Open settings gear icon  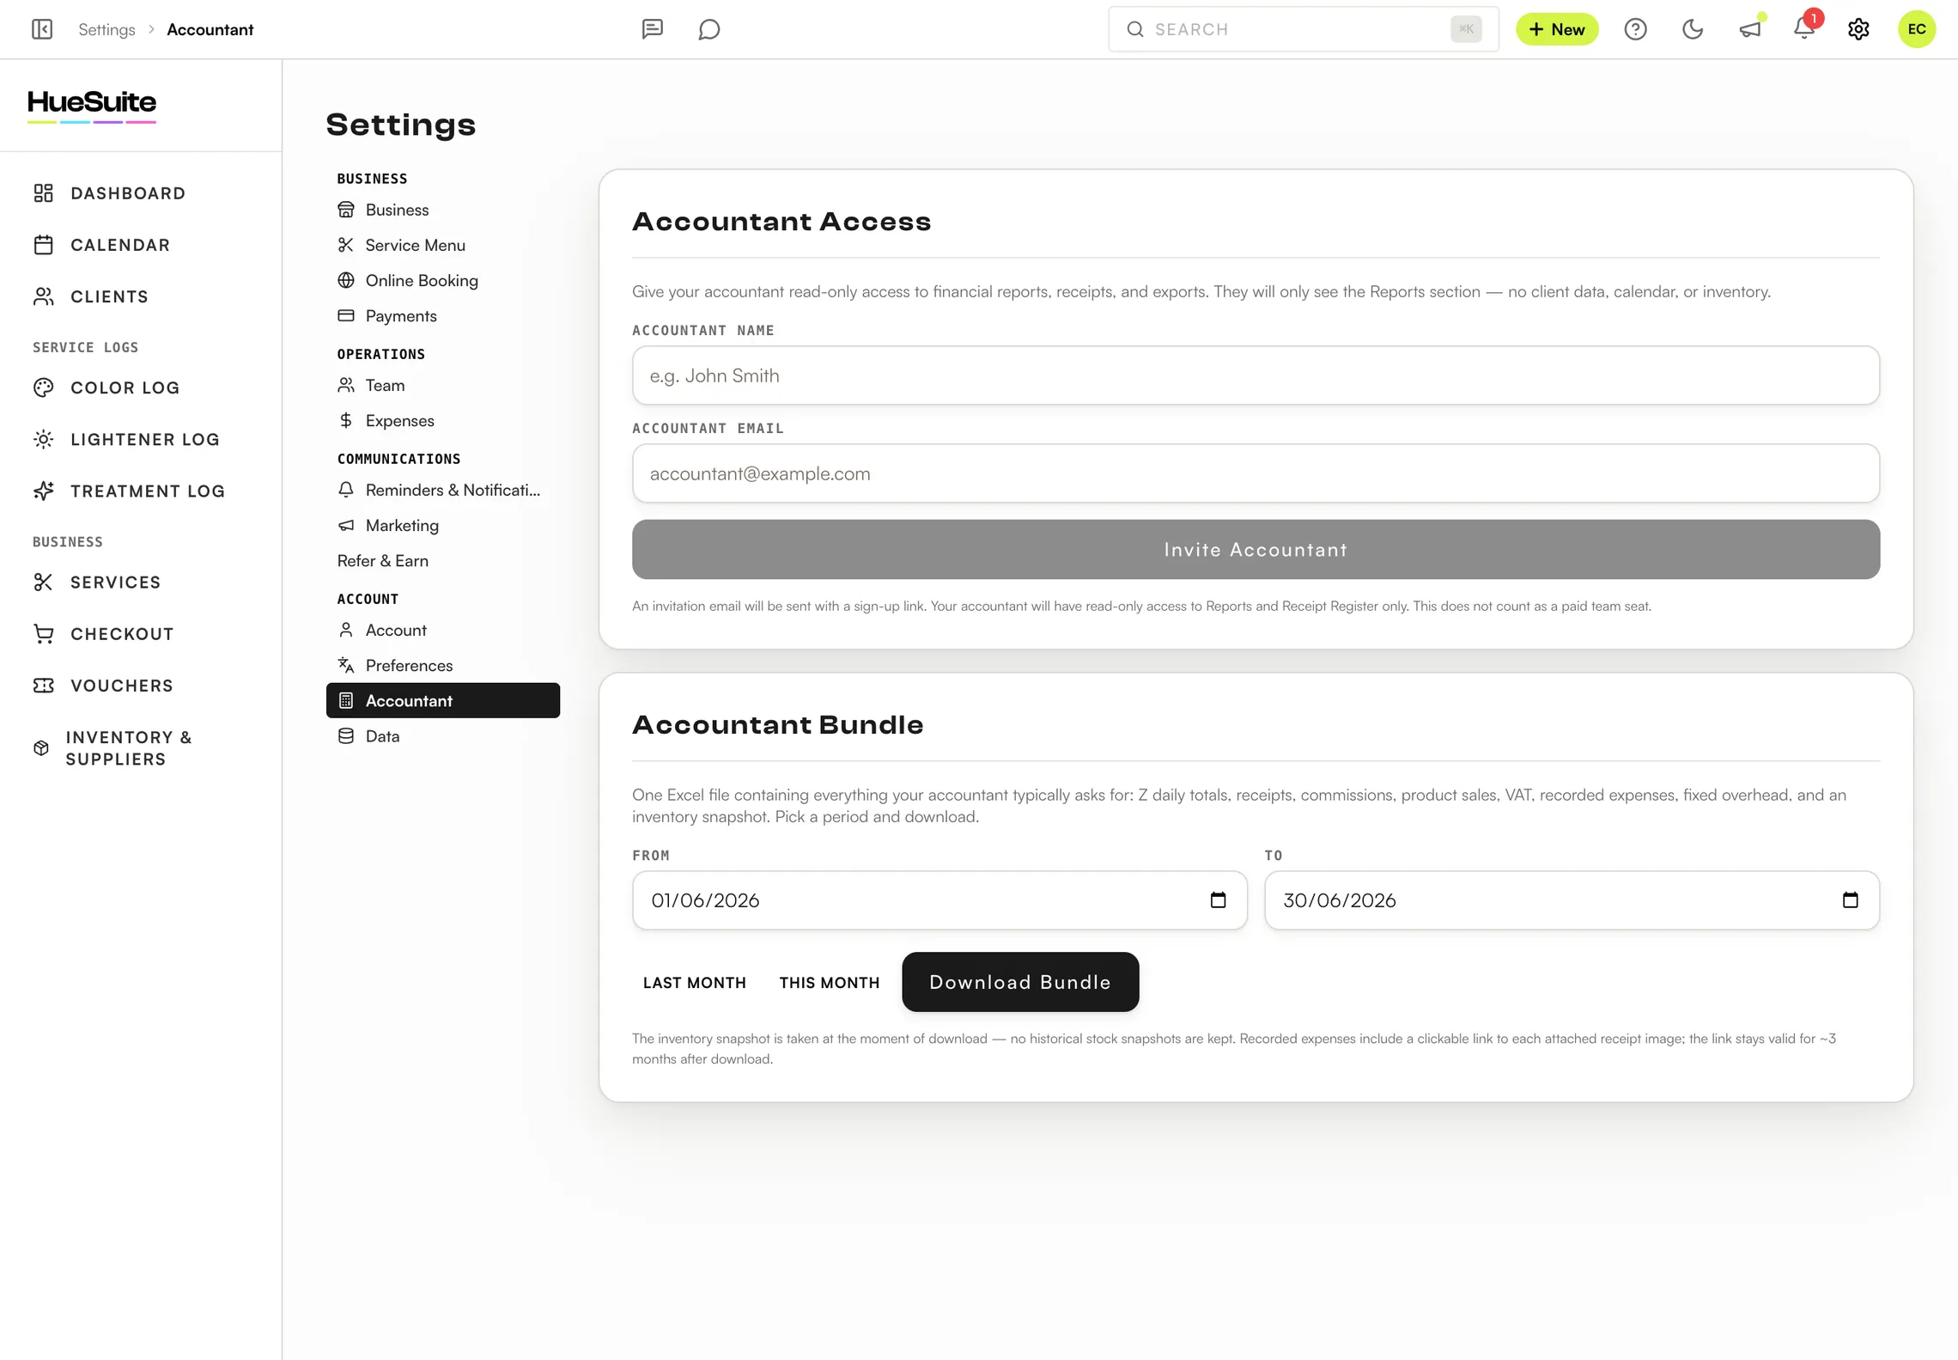[x=1859, y=29]
